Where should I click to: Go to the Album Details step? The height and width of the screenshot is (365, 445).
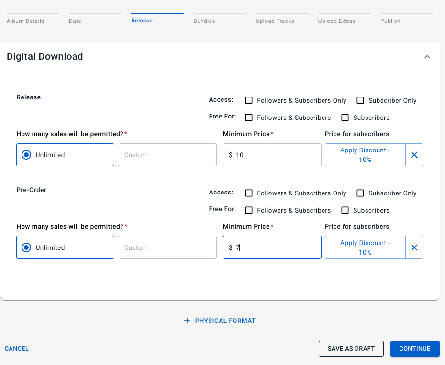click(25, 21)
